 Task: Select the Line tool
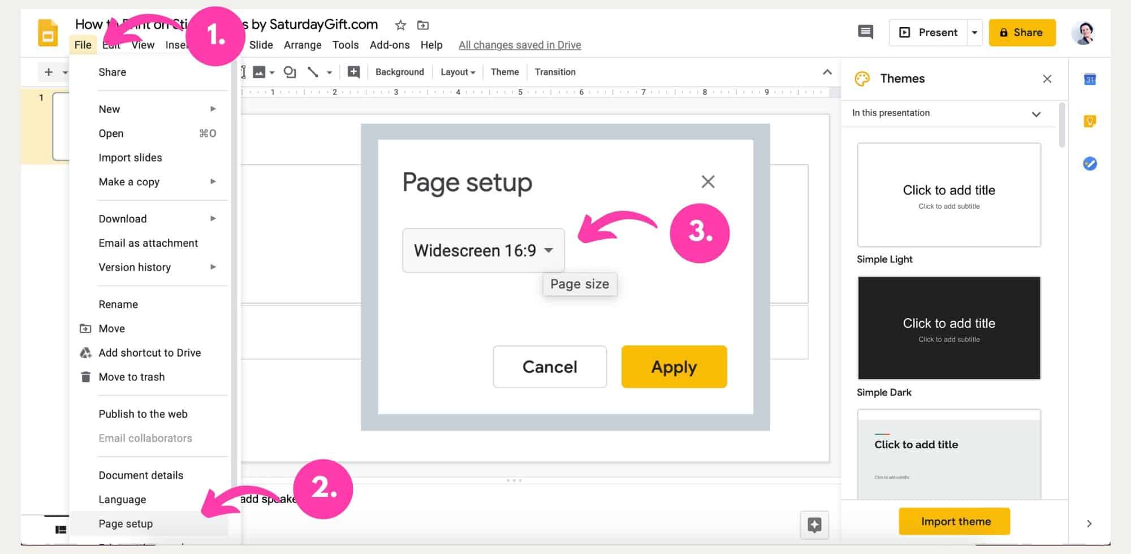pos(312,72)
